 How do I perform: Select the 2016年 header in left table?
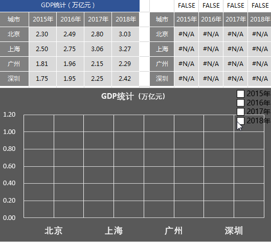click(71, 19)
